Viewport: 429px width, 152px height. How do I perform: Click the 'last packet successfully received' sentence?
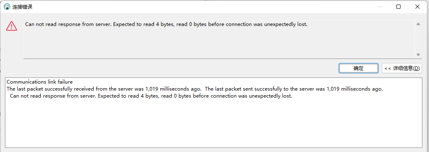point(104,89)
